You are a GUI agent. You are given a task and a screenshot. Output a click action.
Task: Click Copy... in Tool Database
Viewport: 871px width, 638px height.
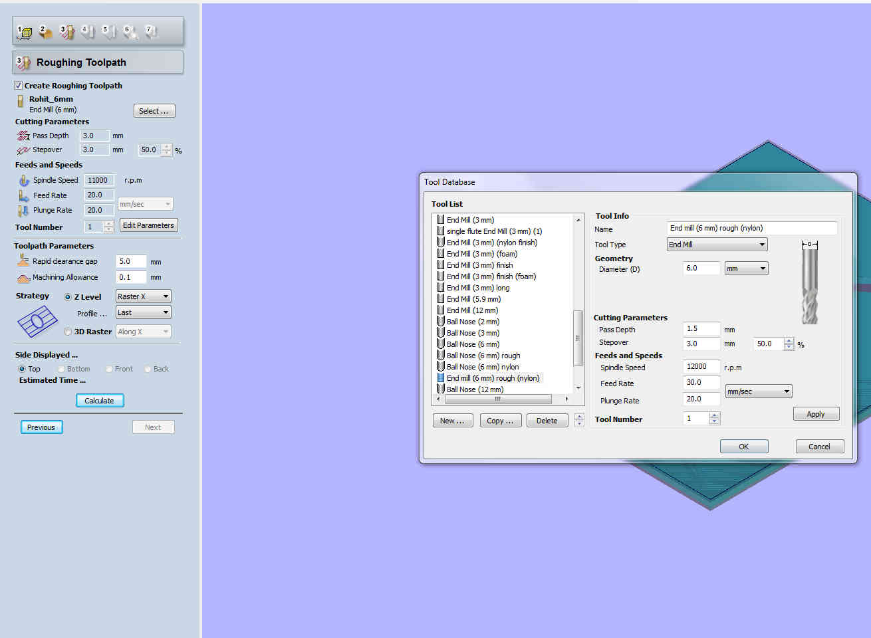[x=500, y=421]
